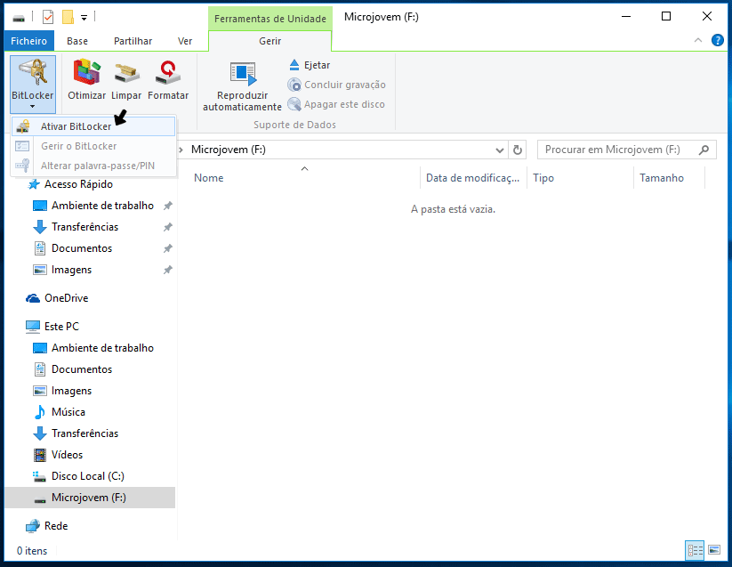Click the pin icon beside pinned Documentos
This screenshot has height=567, width=732.
click(167, 248)
